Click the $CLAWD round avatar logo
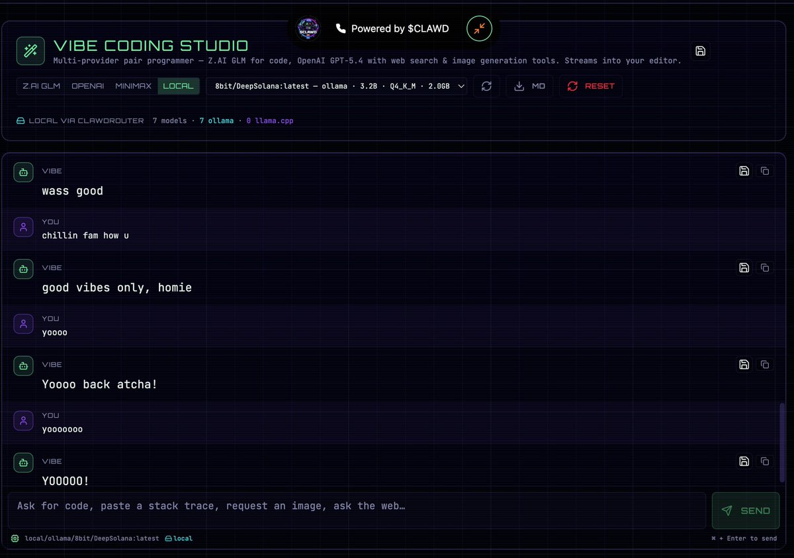This screenshot has width=794, height=558. coord(308,28)
